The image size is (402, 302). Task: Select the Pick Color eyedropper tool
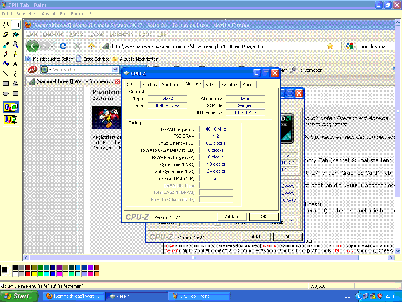point(5,44)
